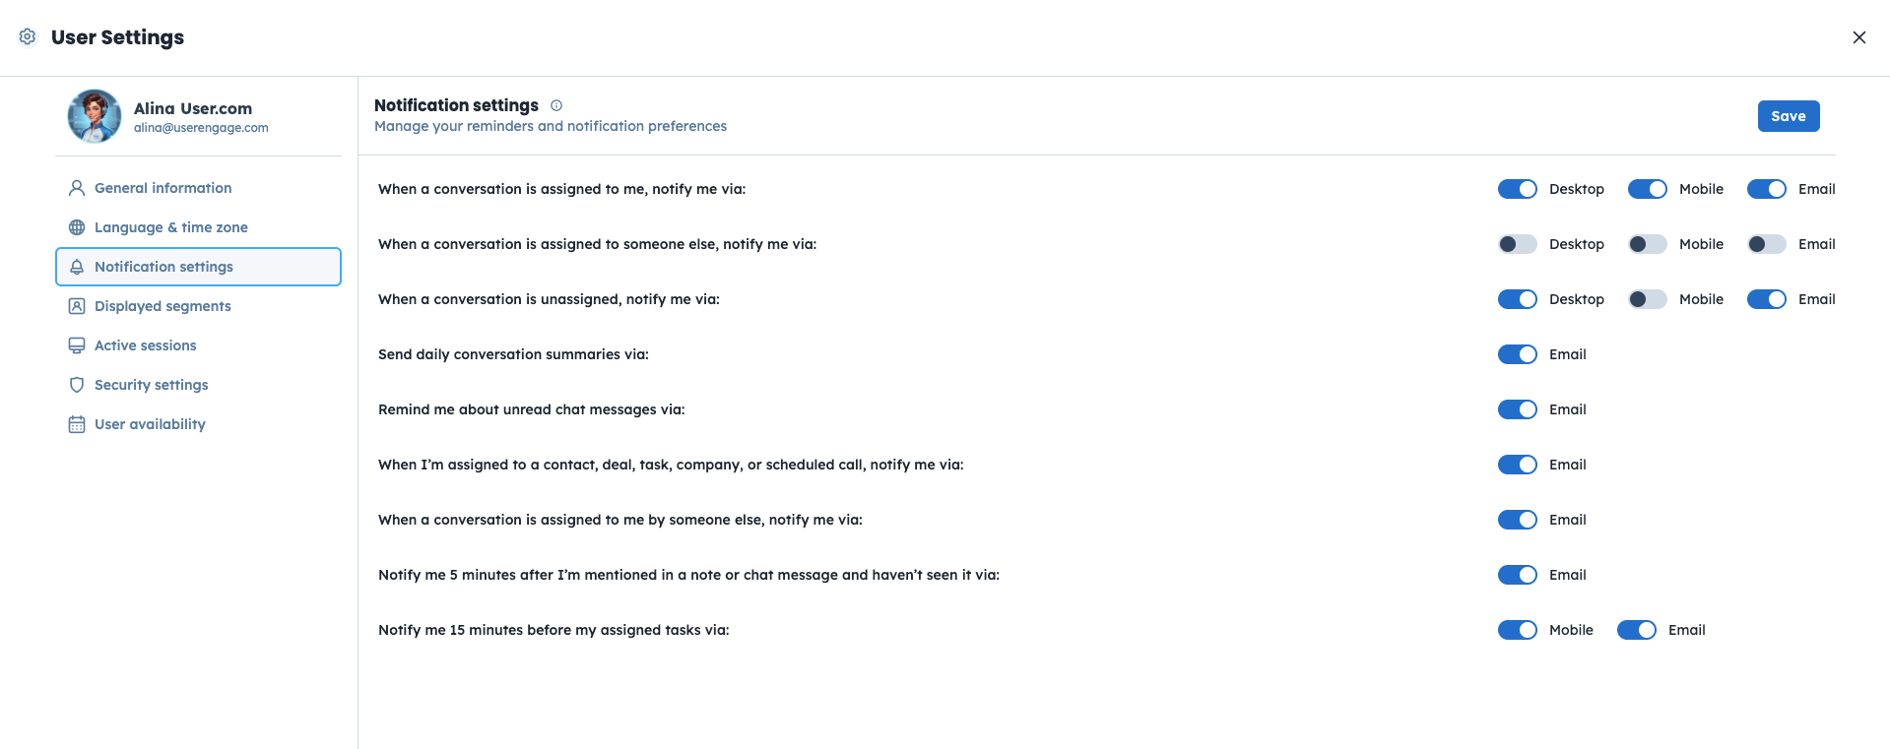The image size is (1890, 749).
Task: Turn on Email for conversations assigned to someone else
Action: (x=1766, y=244)
